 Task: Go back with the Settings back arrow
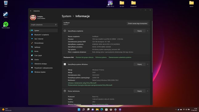pos(31,11)
